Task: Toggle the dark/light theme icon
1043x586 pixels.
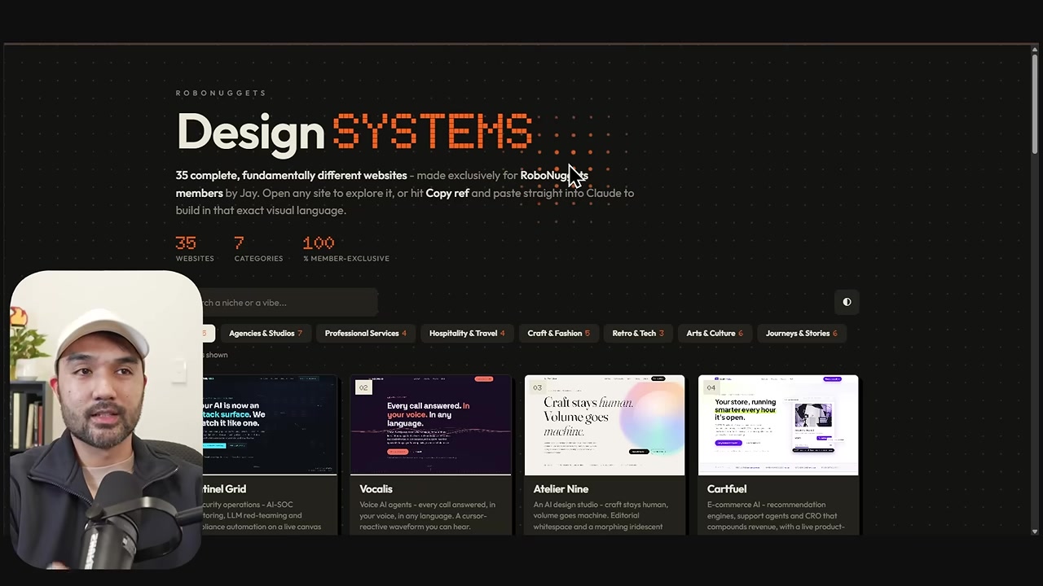Action: coord(847,302)
